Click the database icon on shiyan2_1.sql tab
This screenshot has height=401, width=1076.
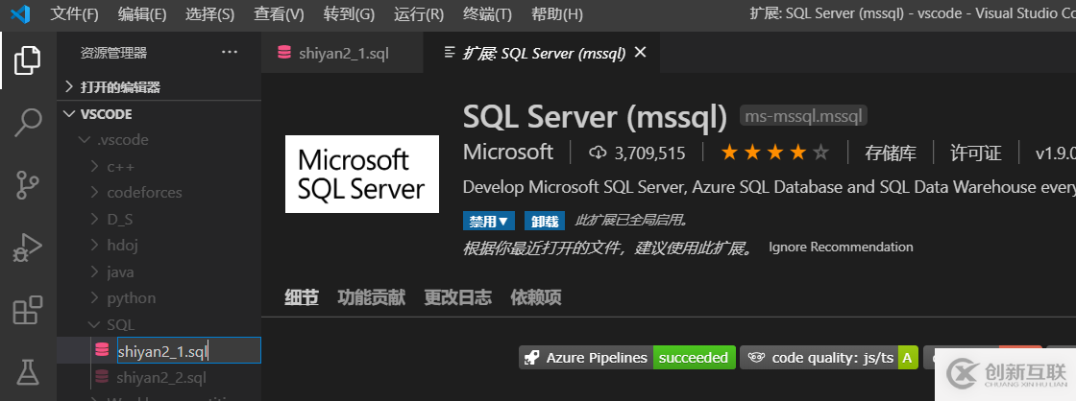pos(284,52)
